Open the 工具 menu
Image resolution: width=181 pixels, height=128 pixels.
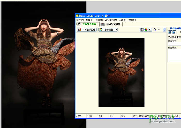pyautogui.click(x=123, y=20)
